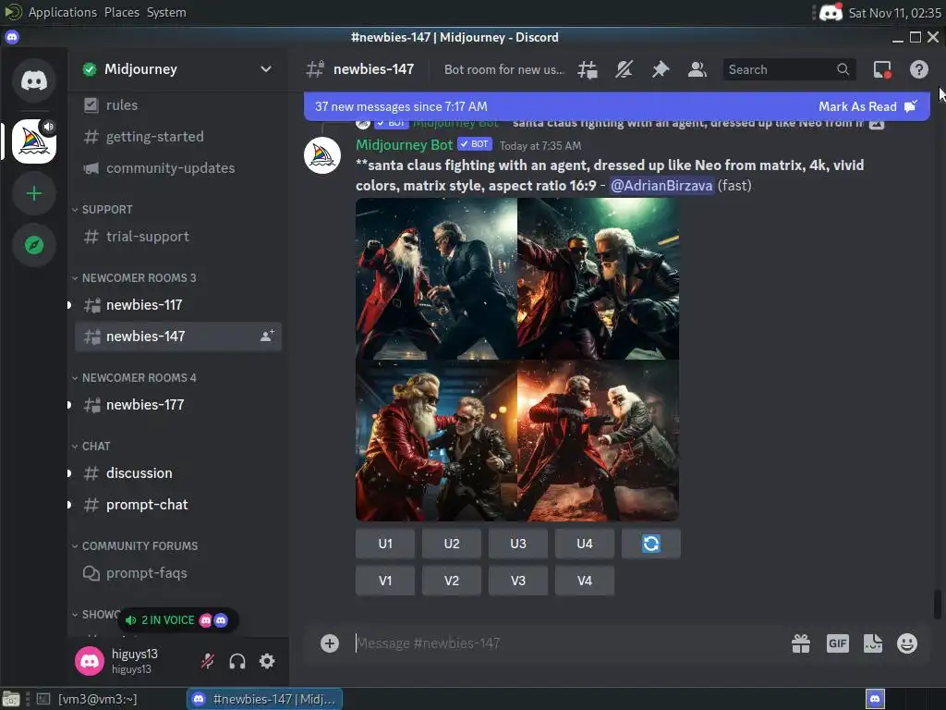Viewport: 946px width, 710px height.
Task: Open Discord direct messages home icon
Action: (34, 80)
